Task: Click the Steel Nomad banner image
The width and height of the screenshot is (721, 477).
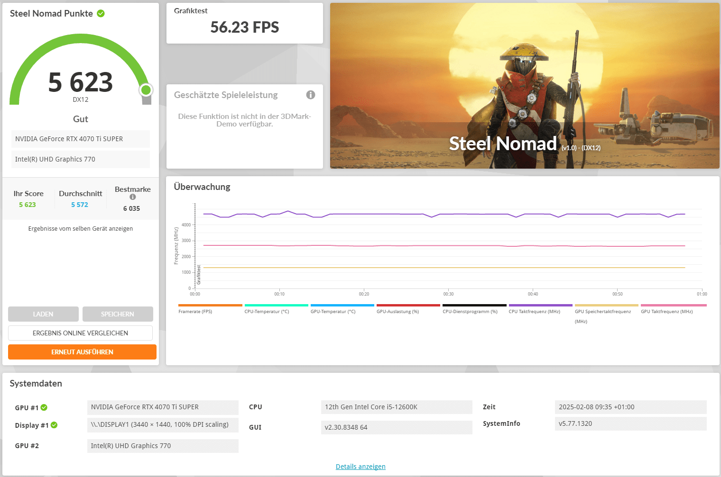Action: pyautogui.click(x=525, y=86)
